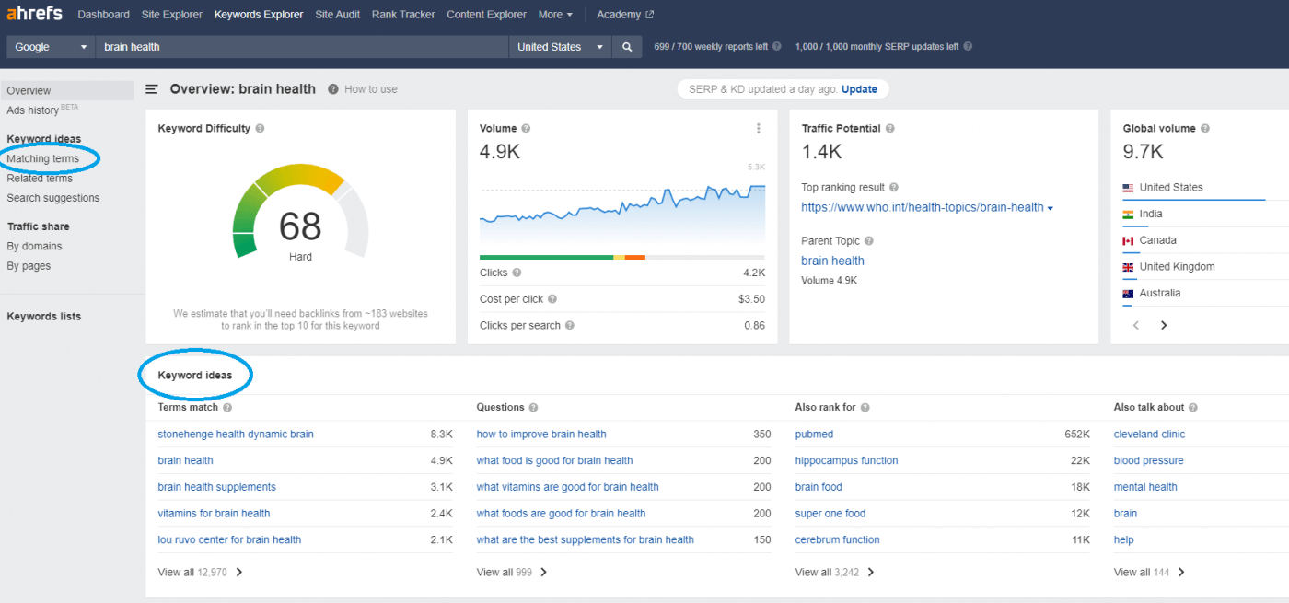Open the pubmed keyword link
This screenshot has width=1289, height=603.
point(814,435)
